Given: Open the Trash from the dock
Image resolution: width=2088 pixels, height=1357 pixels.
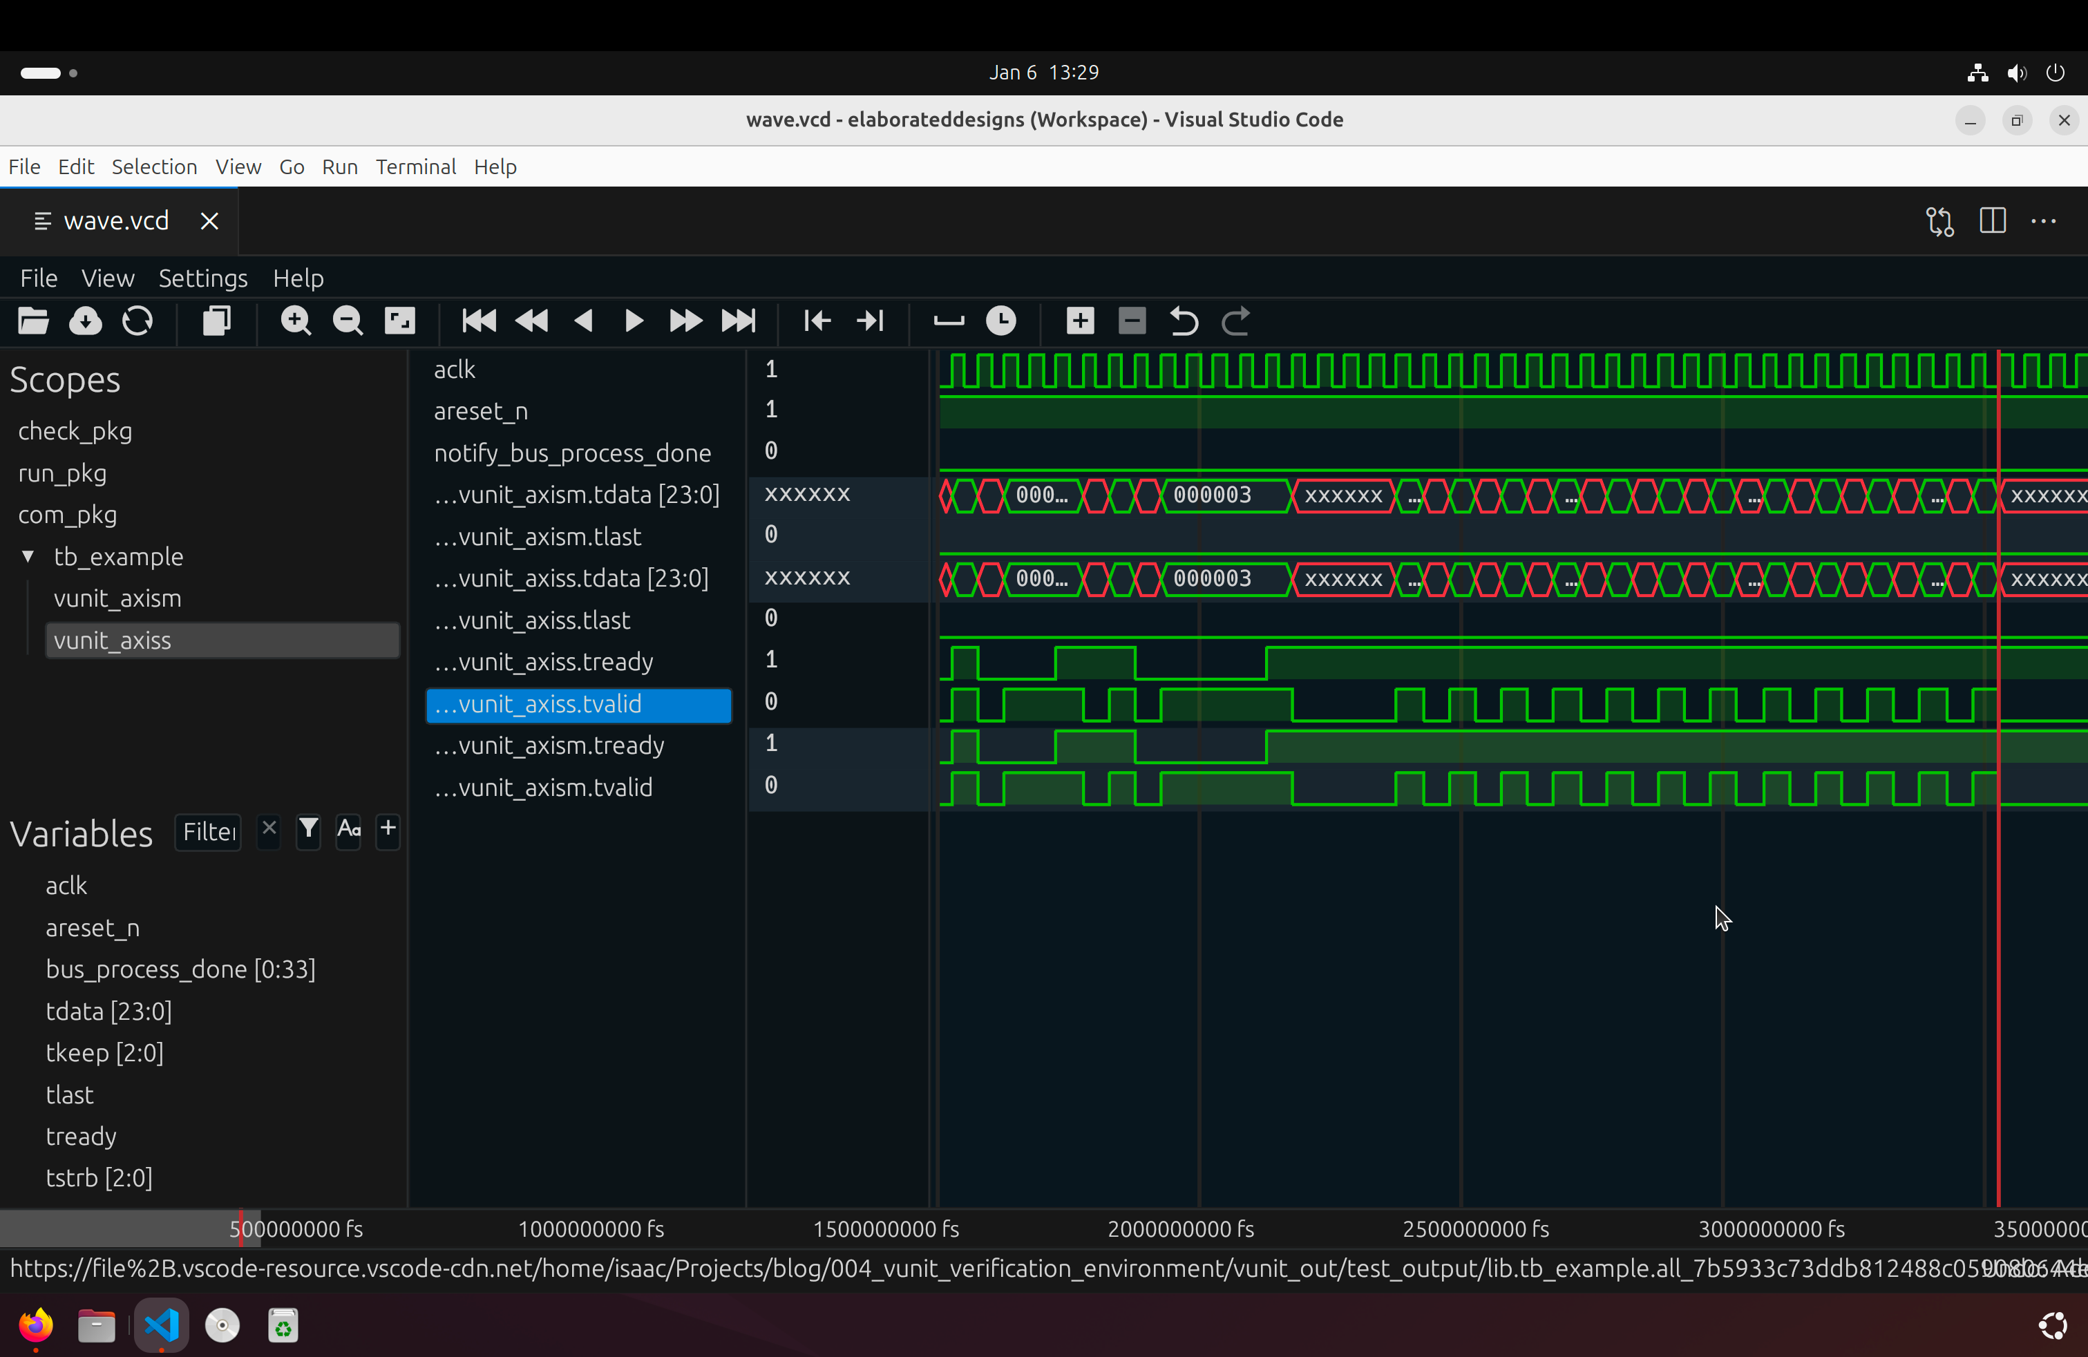Looking at the screenshot, I should pos(283,1325).
